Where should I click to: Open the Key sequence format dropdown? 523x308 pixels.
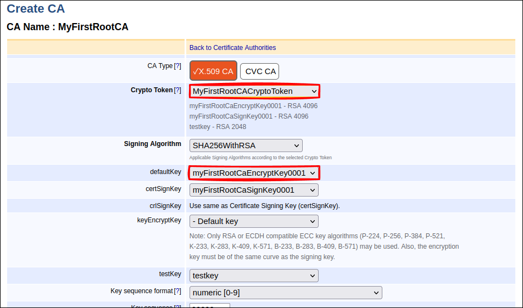[x=286, y=293]
